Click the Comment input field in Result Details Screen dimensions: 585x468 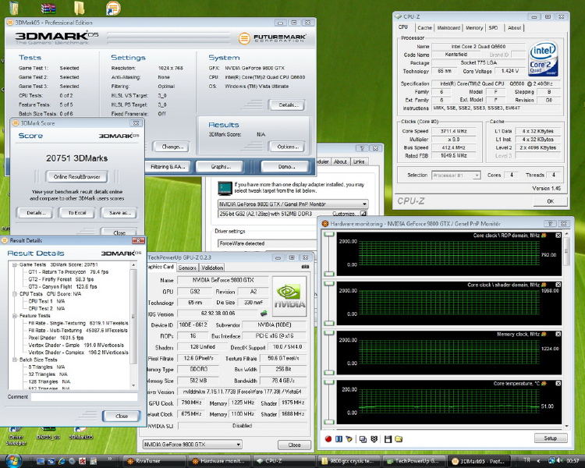(84, 397)
